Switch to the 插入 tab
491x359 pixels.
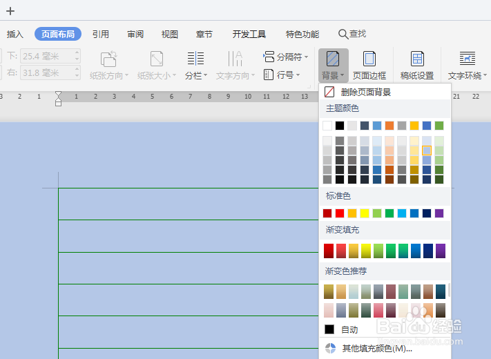pos(15,34)
